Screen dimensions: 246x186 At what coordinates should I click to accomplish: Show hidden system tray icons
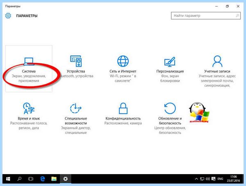point(196,179)
